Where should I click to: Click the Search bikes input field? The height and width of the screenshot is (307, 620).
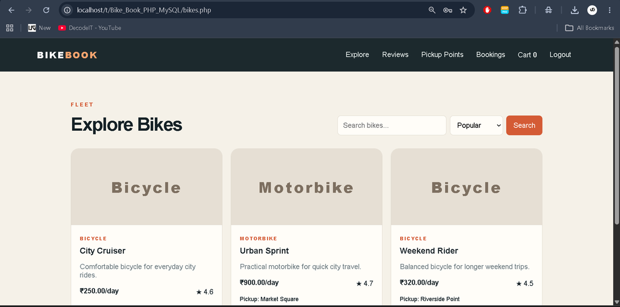(x=392, y=125)
